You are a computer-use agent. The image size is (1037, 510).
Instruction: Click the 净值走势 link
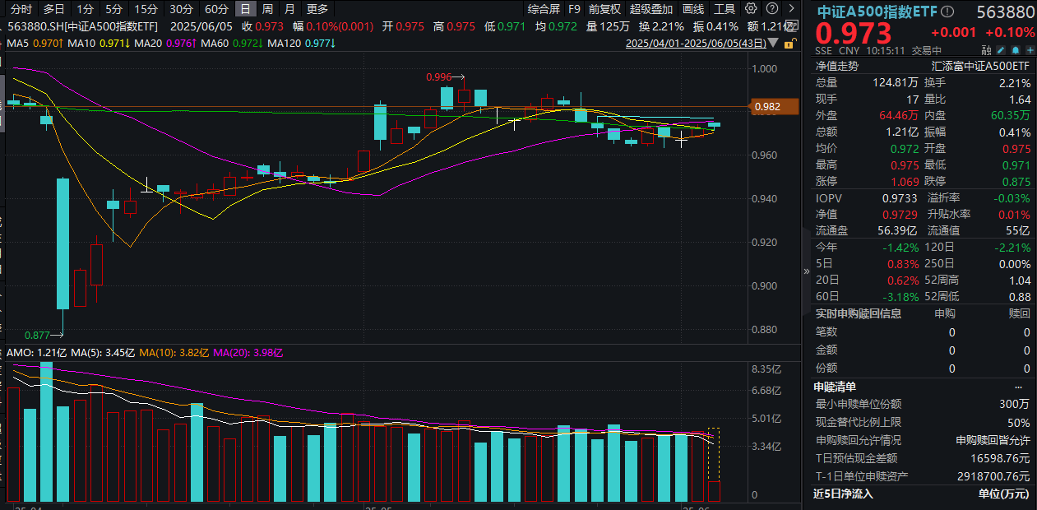coord(836,66)
